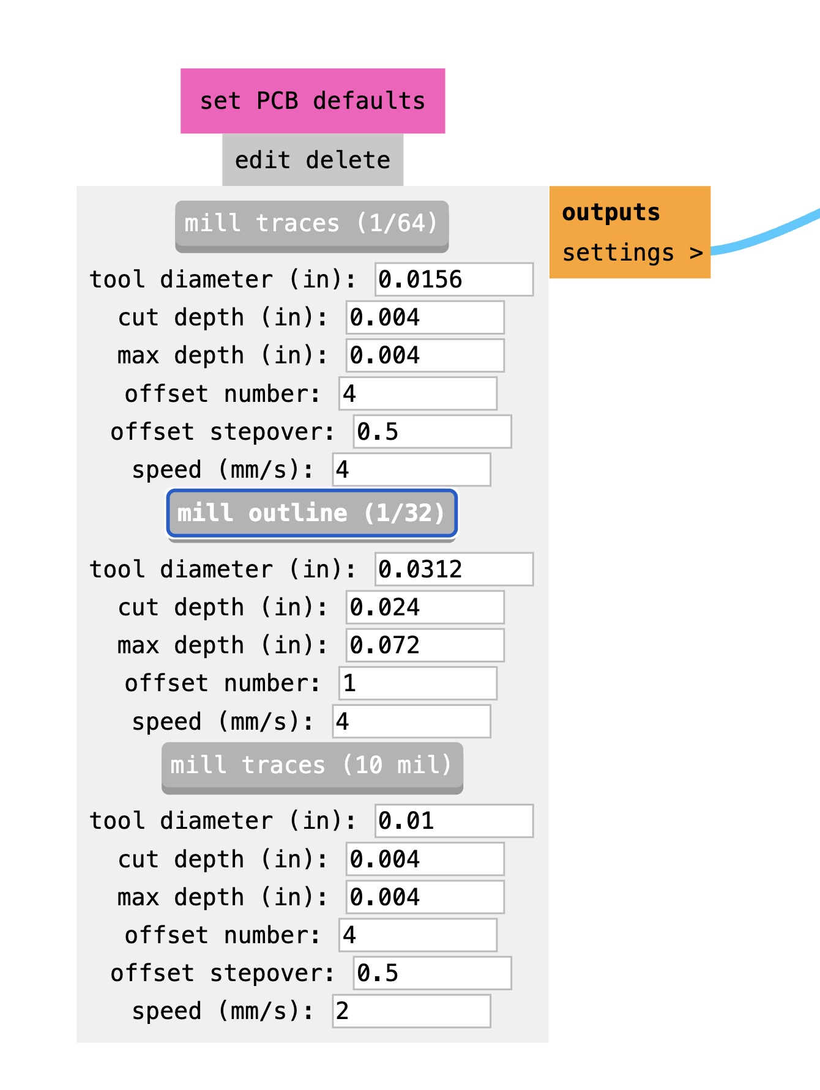Edit offset number field under mill traces (10 mil)
The image size is (820, 1090).
coord(418,935)
